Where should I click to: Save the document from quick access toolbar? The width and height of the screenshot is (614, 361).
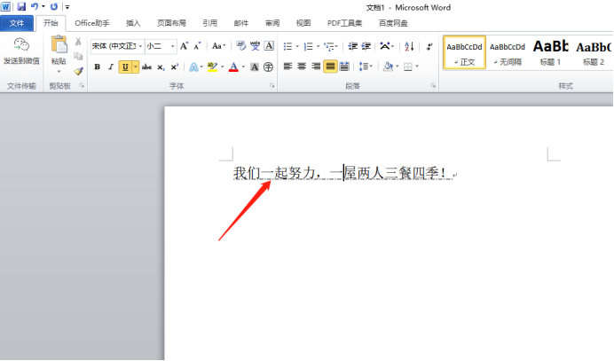coord(21,7)
